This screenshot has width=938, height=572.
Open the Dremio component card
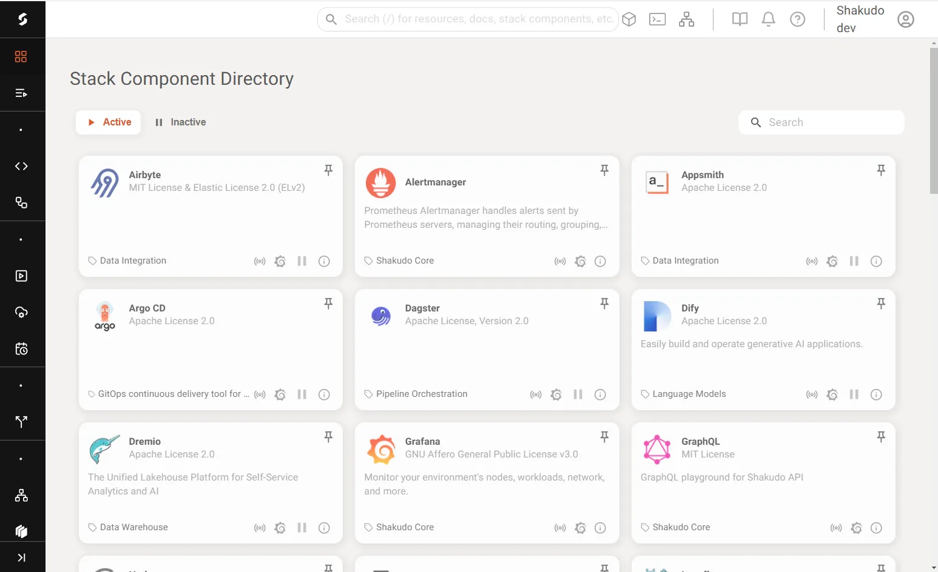pyautogui.click(x=211, y=483)
